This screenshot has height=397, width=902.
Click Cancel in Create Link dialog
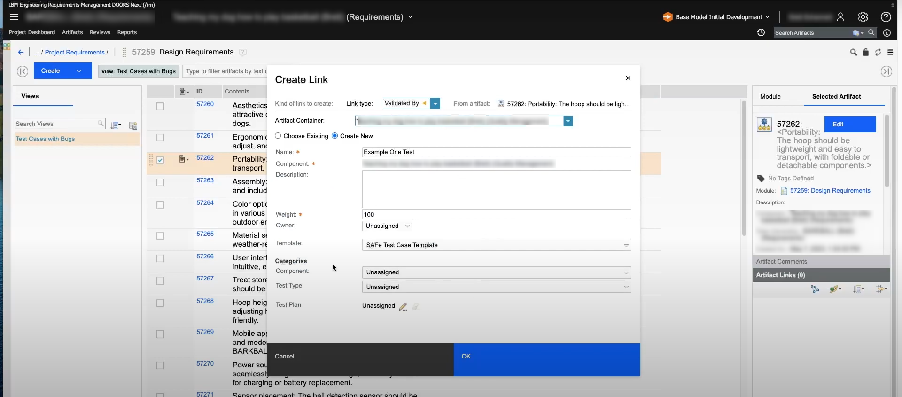pos(285,357)
